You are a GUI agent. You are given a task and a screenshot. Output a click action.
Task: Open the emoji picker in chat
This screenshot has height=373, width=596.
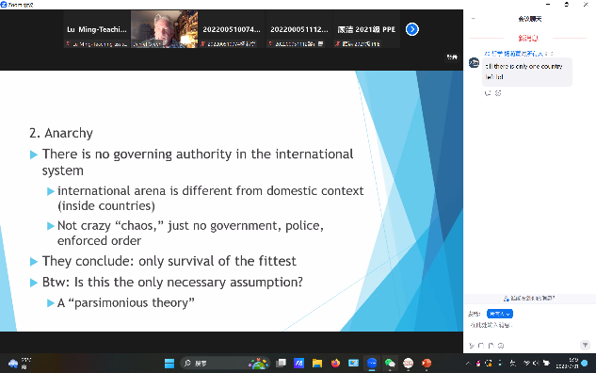pyautogui.click(x=501, y=346)
